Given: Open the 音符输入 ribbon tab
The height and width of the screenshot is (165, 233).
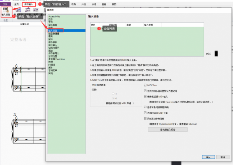Looking at the screenshot, I should (29, 4).
